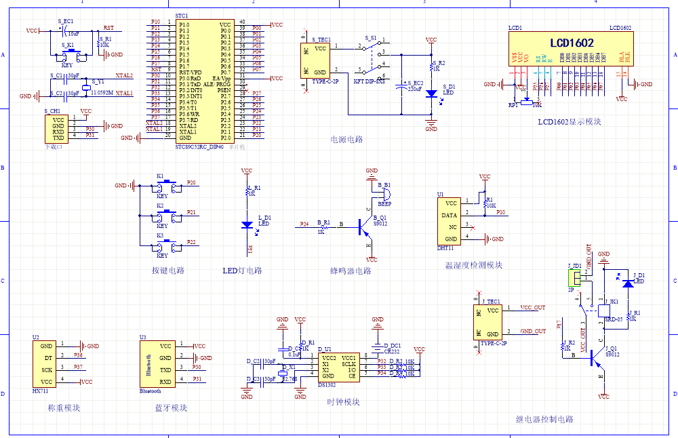Select the S_K1 reset key switch
Image resolution: width=678 pixels, height=438 pixels.
click(71, 55)
